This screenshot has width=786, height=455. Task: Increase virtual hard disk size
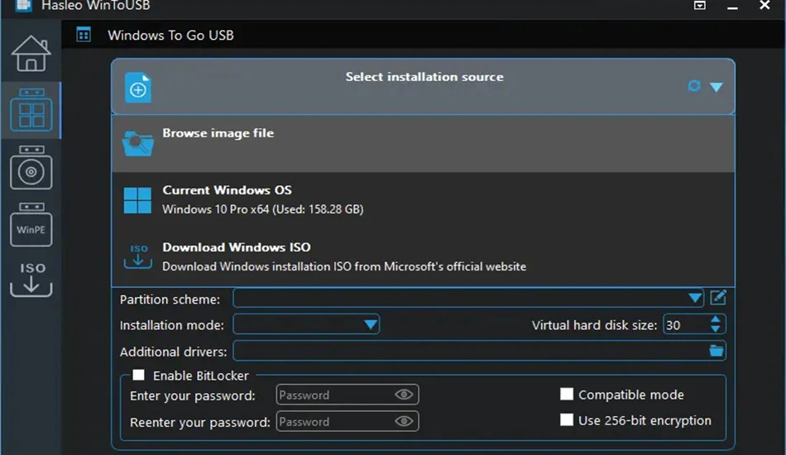click(716, 319)
